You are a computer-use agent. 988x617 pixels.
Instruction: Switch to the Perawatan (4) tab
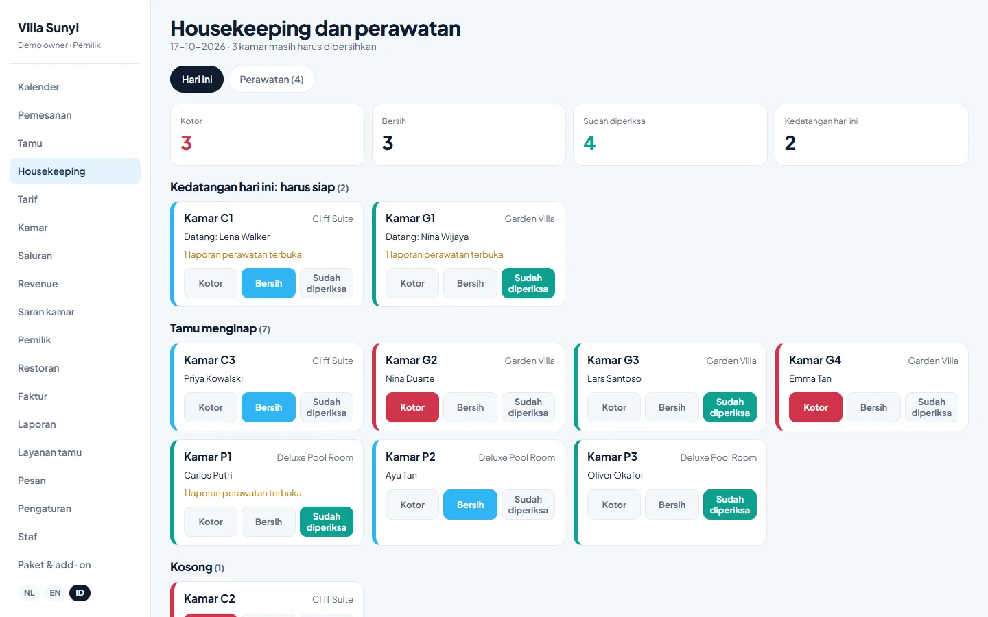click(272, 80)
